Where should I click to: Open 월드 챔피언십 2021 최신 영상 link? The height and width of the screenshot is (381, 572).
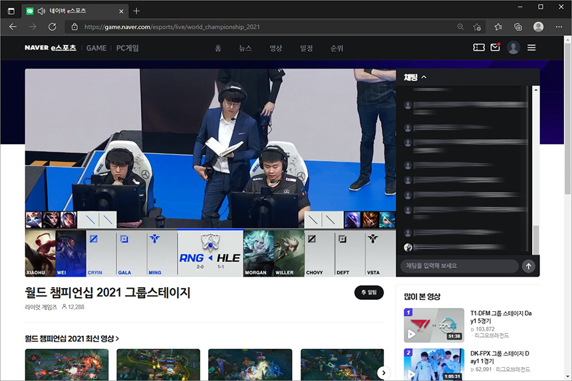tap(72, 338)
